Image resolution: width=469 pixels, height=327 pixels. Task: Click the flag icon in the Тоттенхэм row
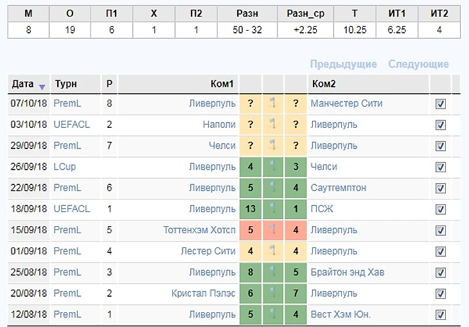point(273,230)
